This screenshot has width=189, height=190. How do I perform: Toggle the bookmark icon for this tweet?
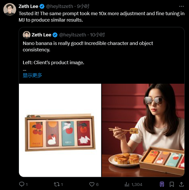[x=172, y=184]
